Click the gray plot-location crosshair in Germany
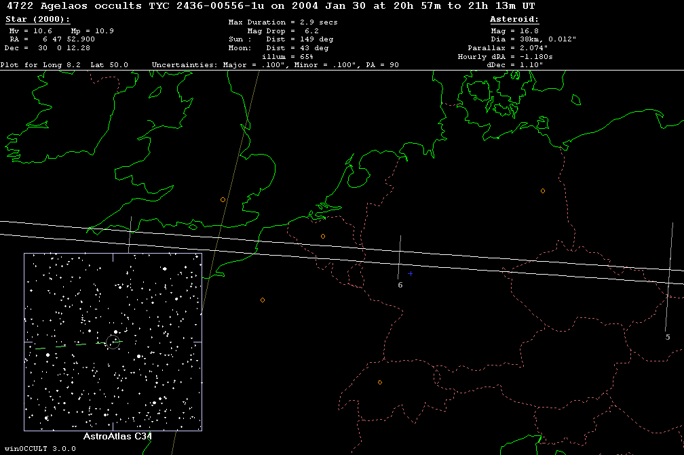 [x=410, y=273]
